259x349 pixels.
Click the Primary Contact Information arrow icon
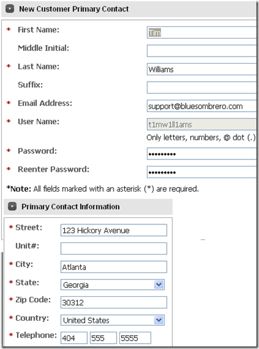click(x=12, y=206)
